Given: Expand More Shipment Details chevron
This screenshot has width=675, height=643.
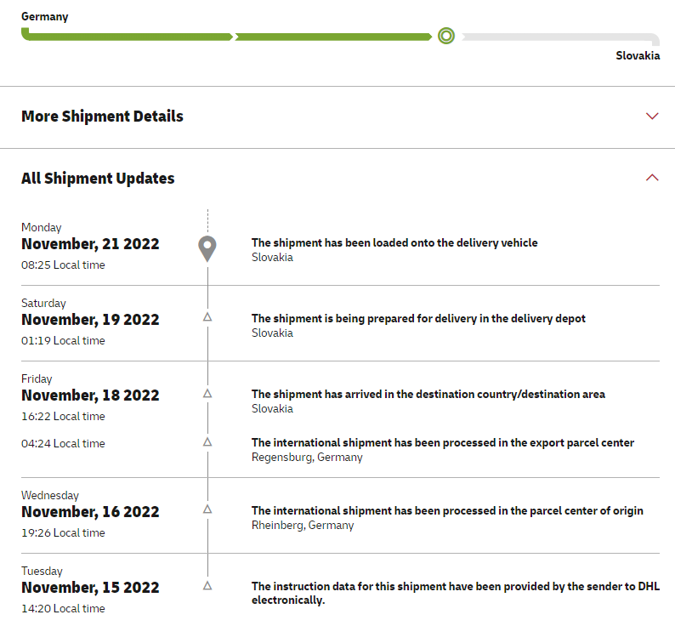Looking at the screenshot, I should point(652,117).
